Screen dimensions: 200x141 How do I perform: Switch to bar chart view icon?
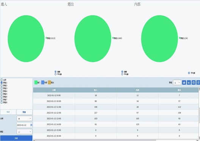click(x=184, y=83)
